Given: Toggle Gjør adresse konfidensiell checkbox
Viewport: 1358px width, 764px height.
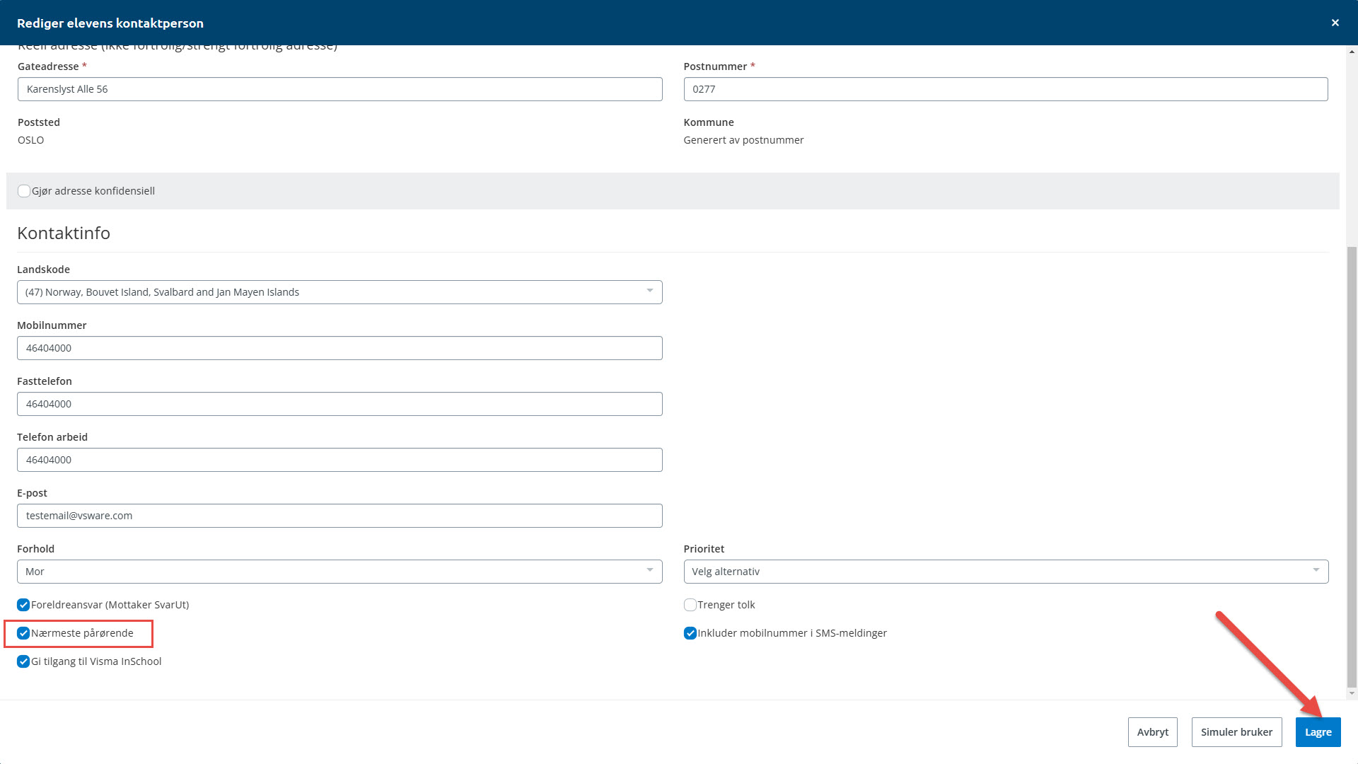Looking at the screenshot, I should [24, 191].
